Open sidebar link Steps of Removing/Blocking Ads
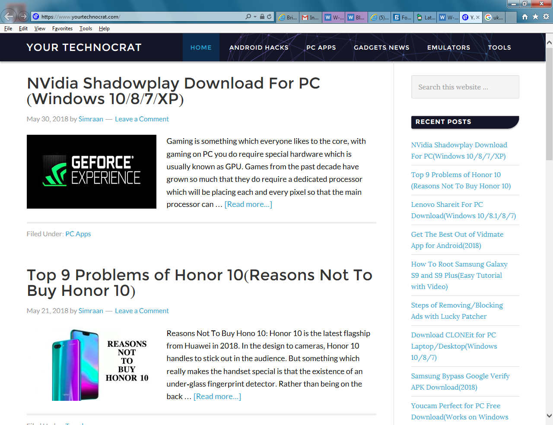The width and height of the screenshot is (553, 425). 457,311
